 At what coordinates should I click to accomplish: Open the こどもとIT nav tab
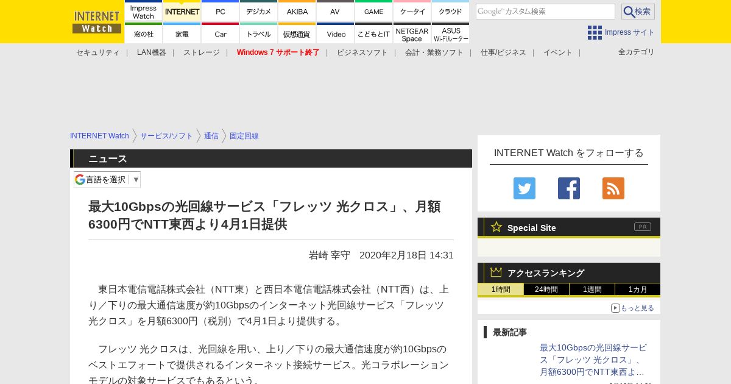click(x=374, y=33)
